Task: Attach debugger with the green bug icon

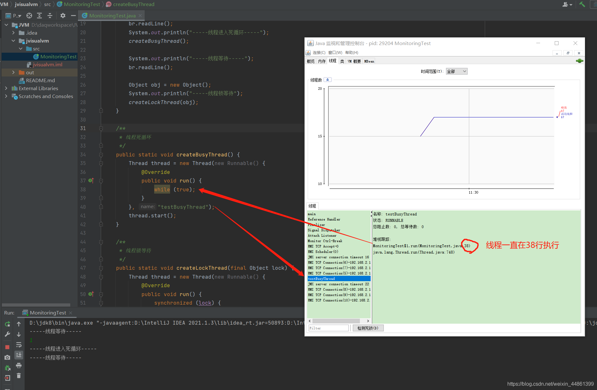Action: click(7, 368)
